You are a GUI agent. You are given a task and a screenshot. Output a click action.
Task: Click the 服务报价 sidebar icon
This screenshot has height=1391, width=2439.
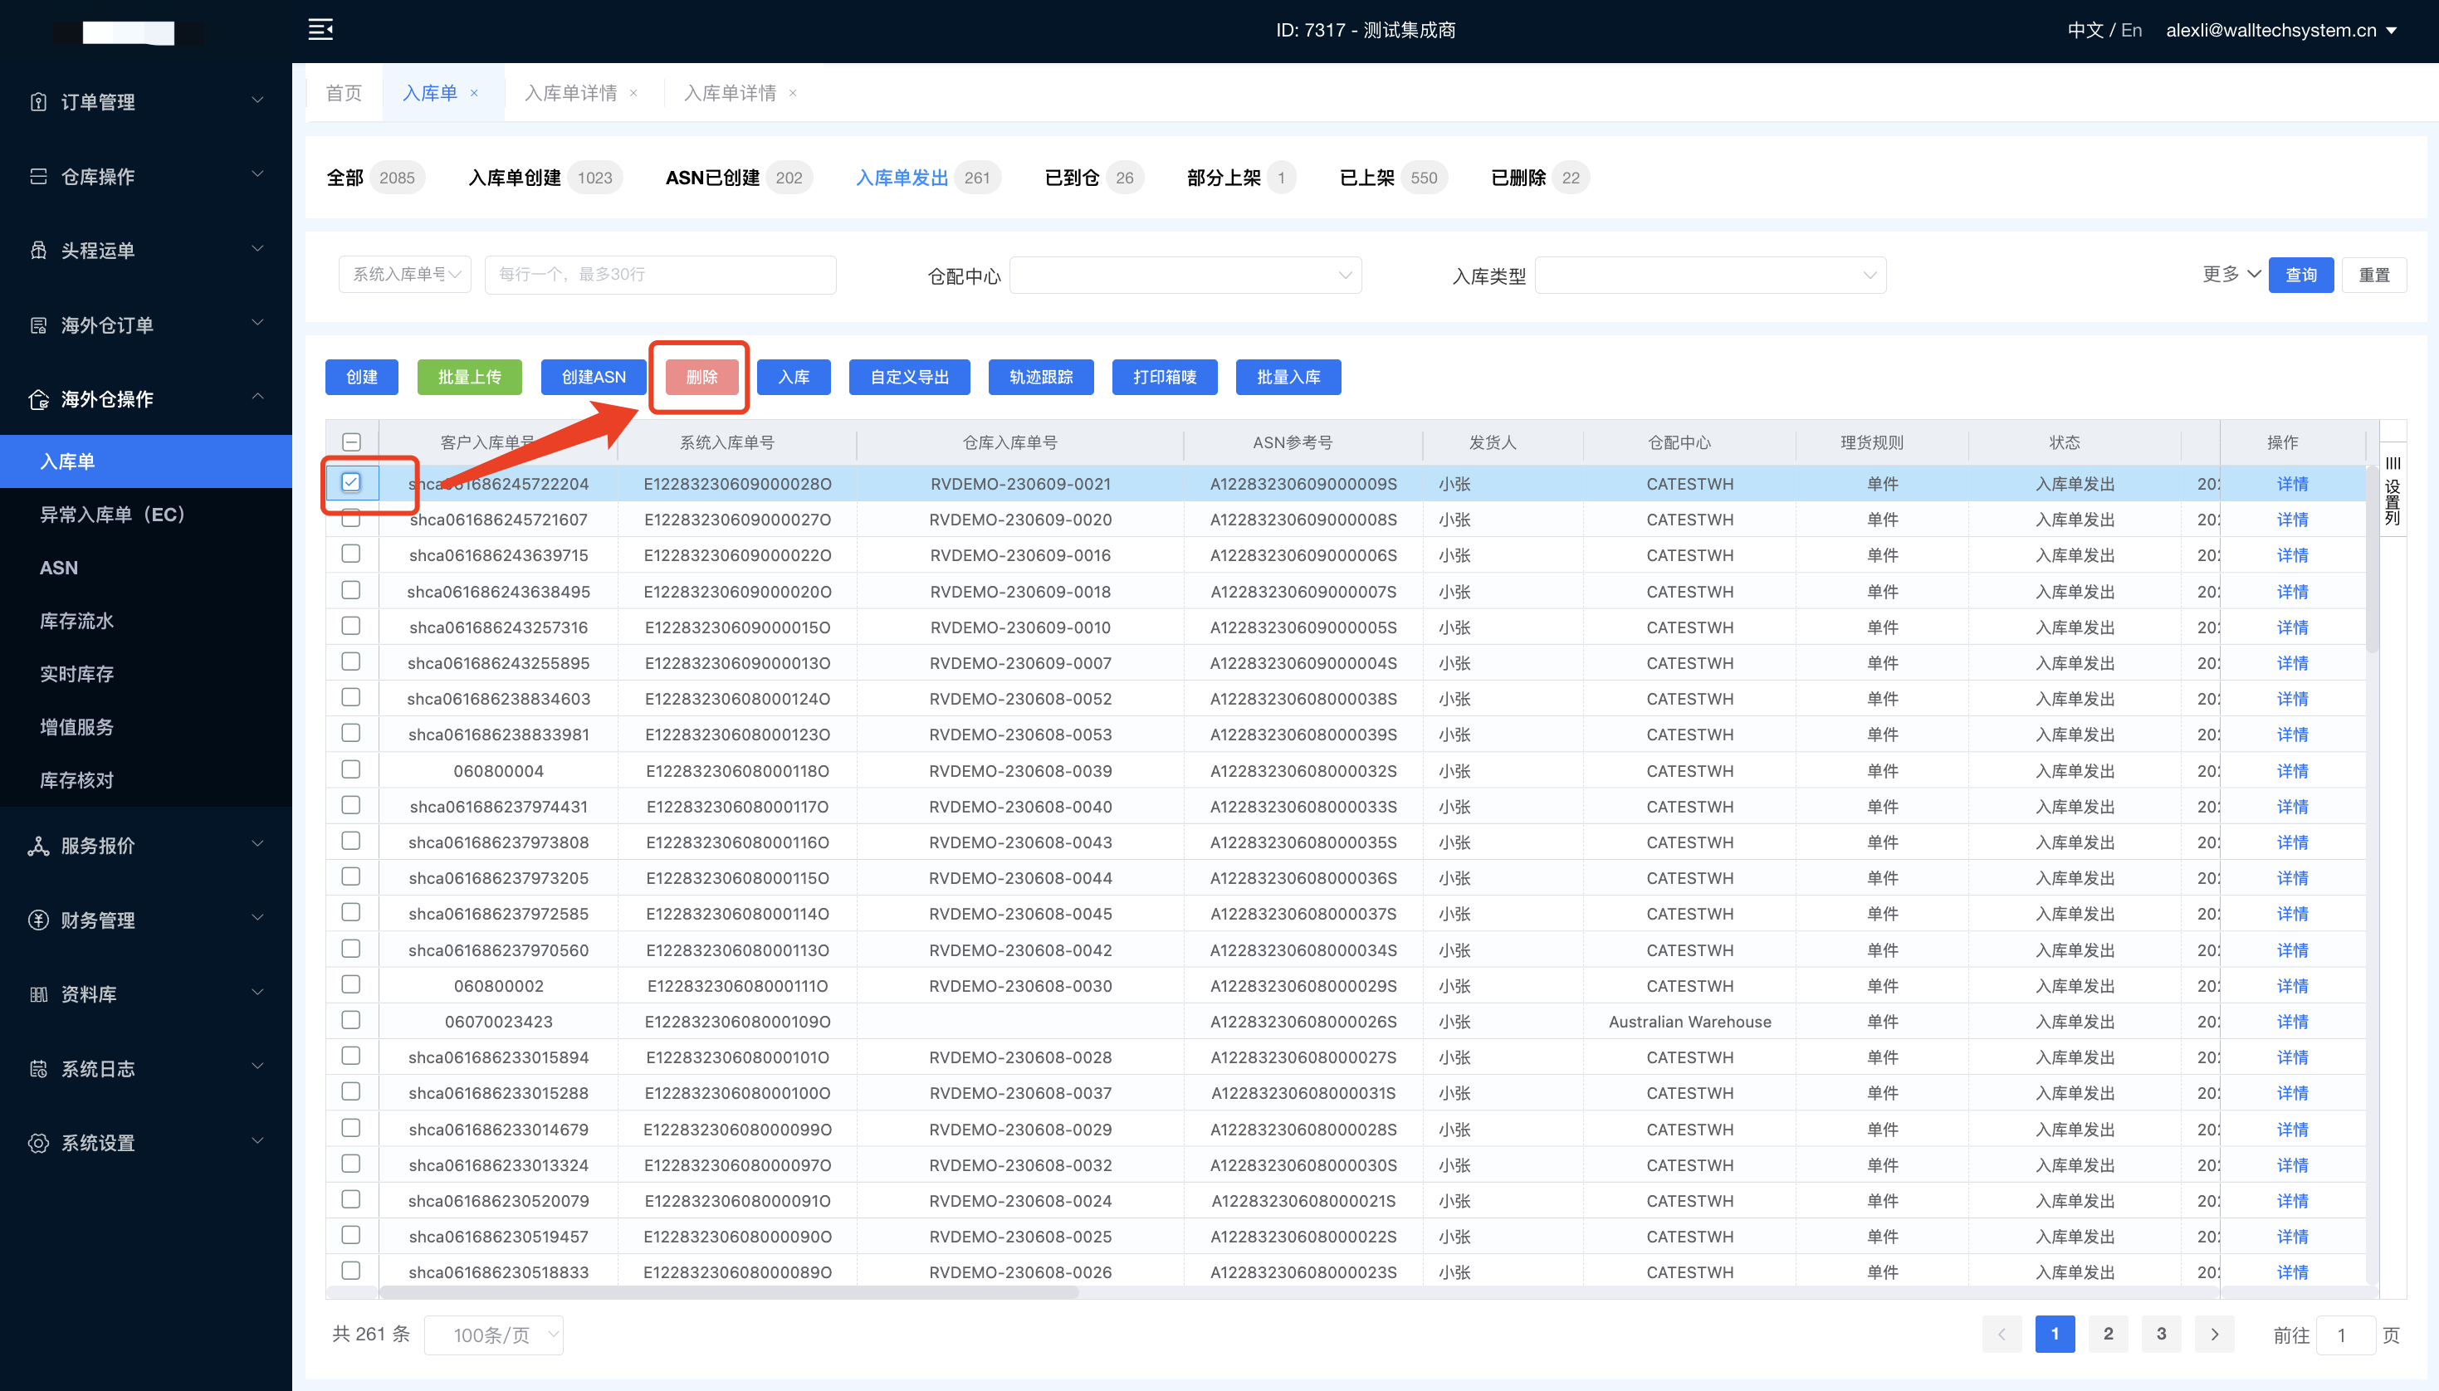point(38,846)
